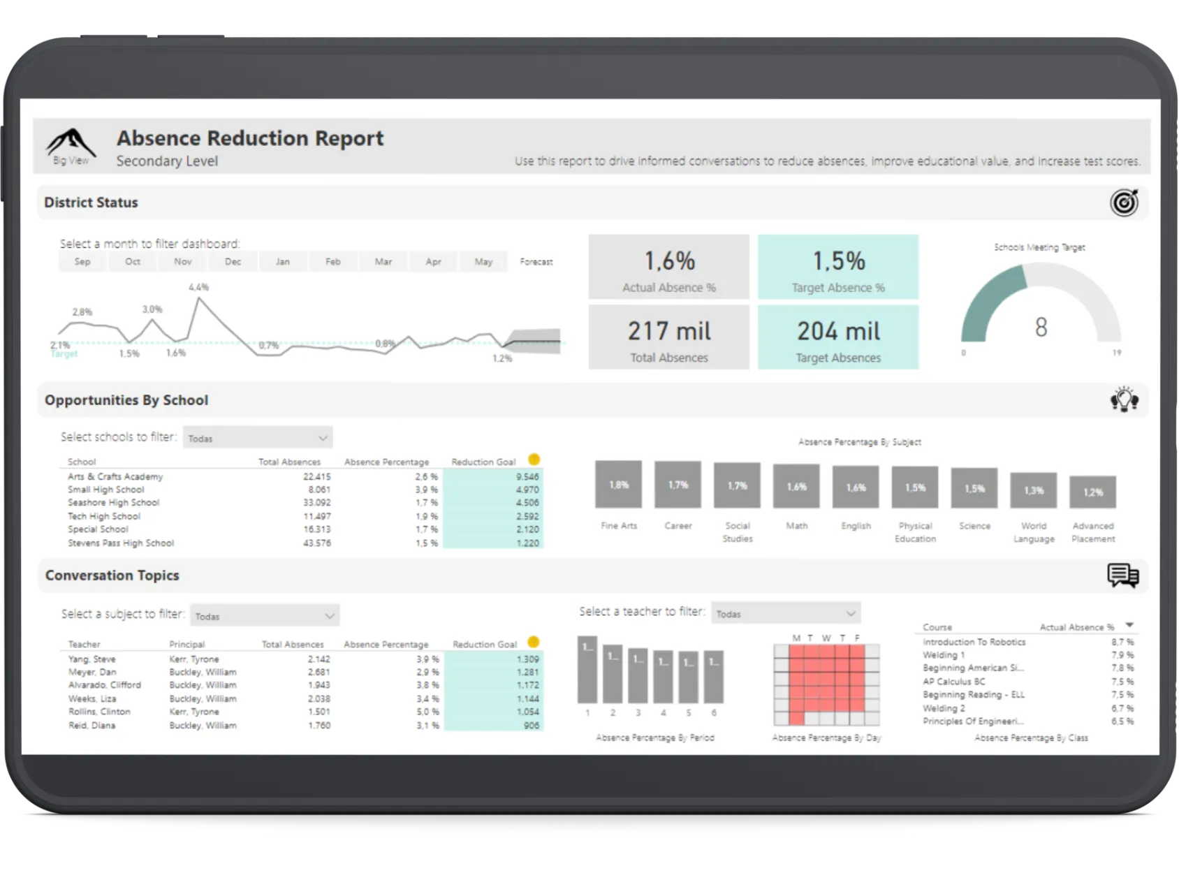1179x873 pixels.
Task: Click the period 1 bar
Action: [x=587, y=669]
